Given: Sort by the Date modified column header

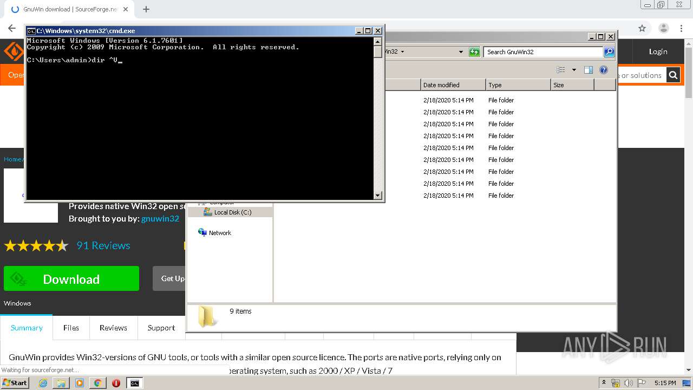Looking at the screenshot, I should (453, 85).
